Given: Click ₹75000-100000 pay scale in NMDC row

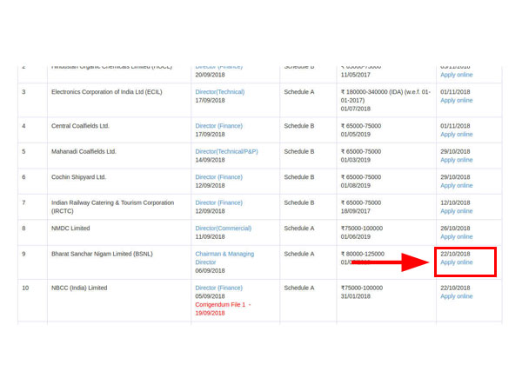Looking at the screenshot, I should tap(362, 229).
